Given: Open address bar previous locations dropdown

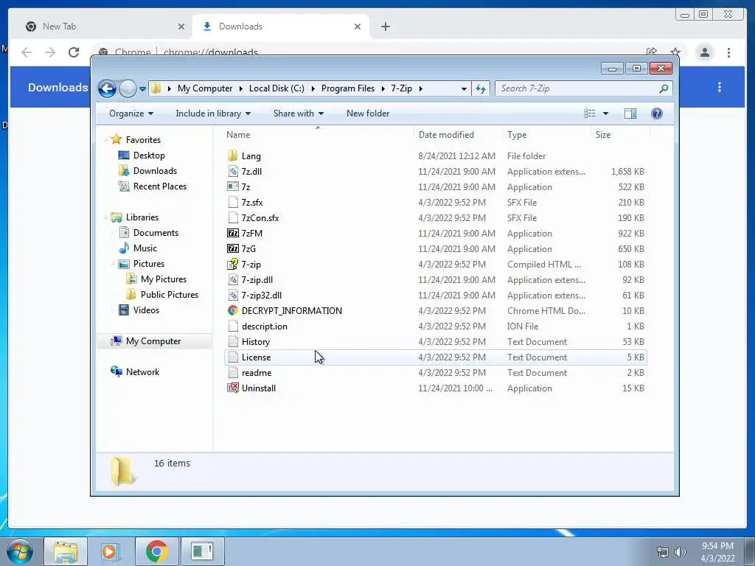Looking at the screenshot, I should tap(464, 89).
